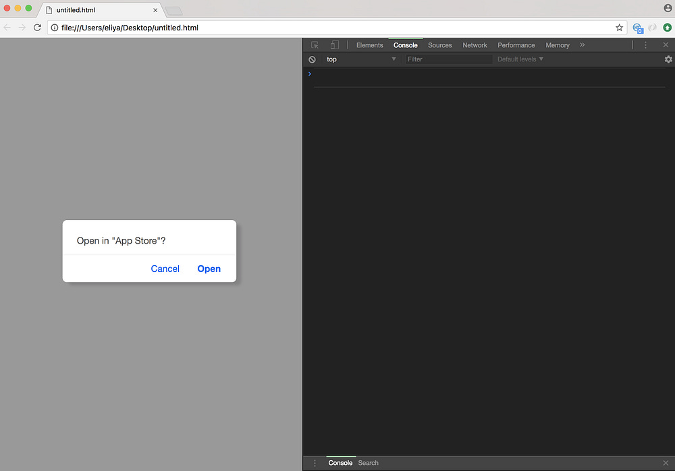Viewport: 675px width, 471px height.
Task: Bookmark this page with the star icon
Action: tap(619, 28)
